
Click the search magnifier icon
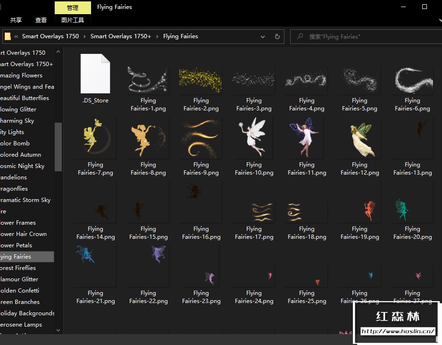point(300,36)
